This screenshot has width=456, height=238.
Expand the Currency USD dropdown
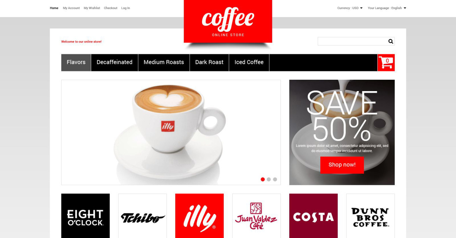click(x=350, y=8)
